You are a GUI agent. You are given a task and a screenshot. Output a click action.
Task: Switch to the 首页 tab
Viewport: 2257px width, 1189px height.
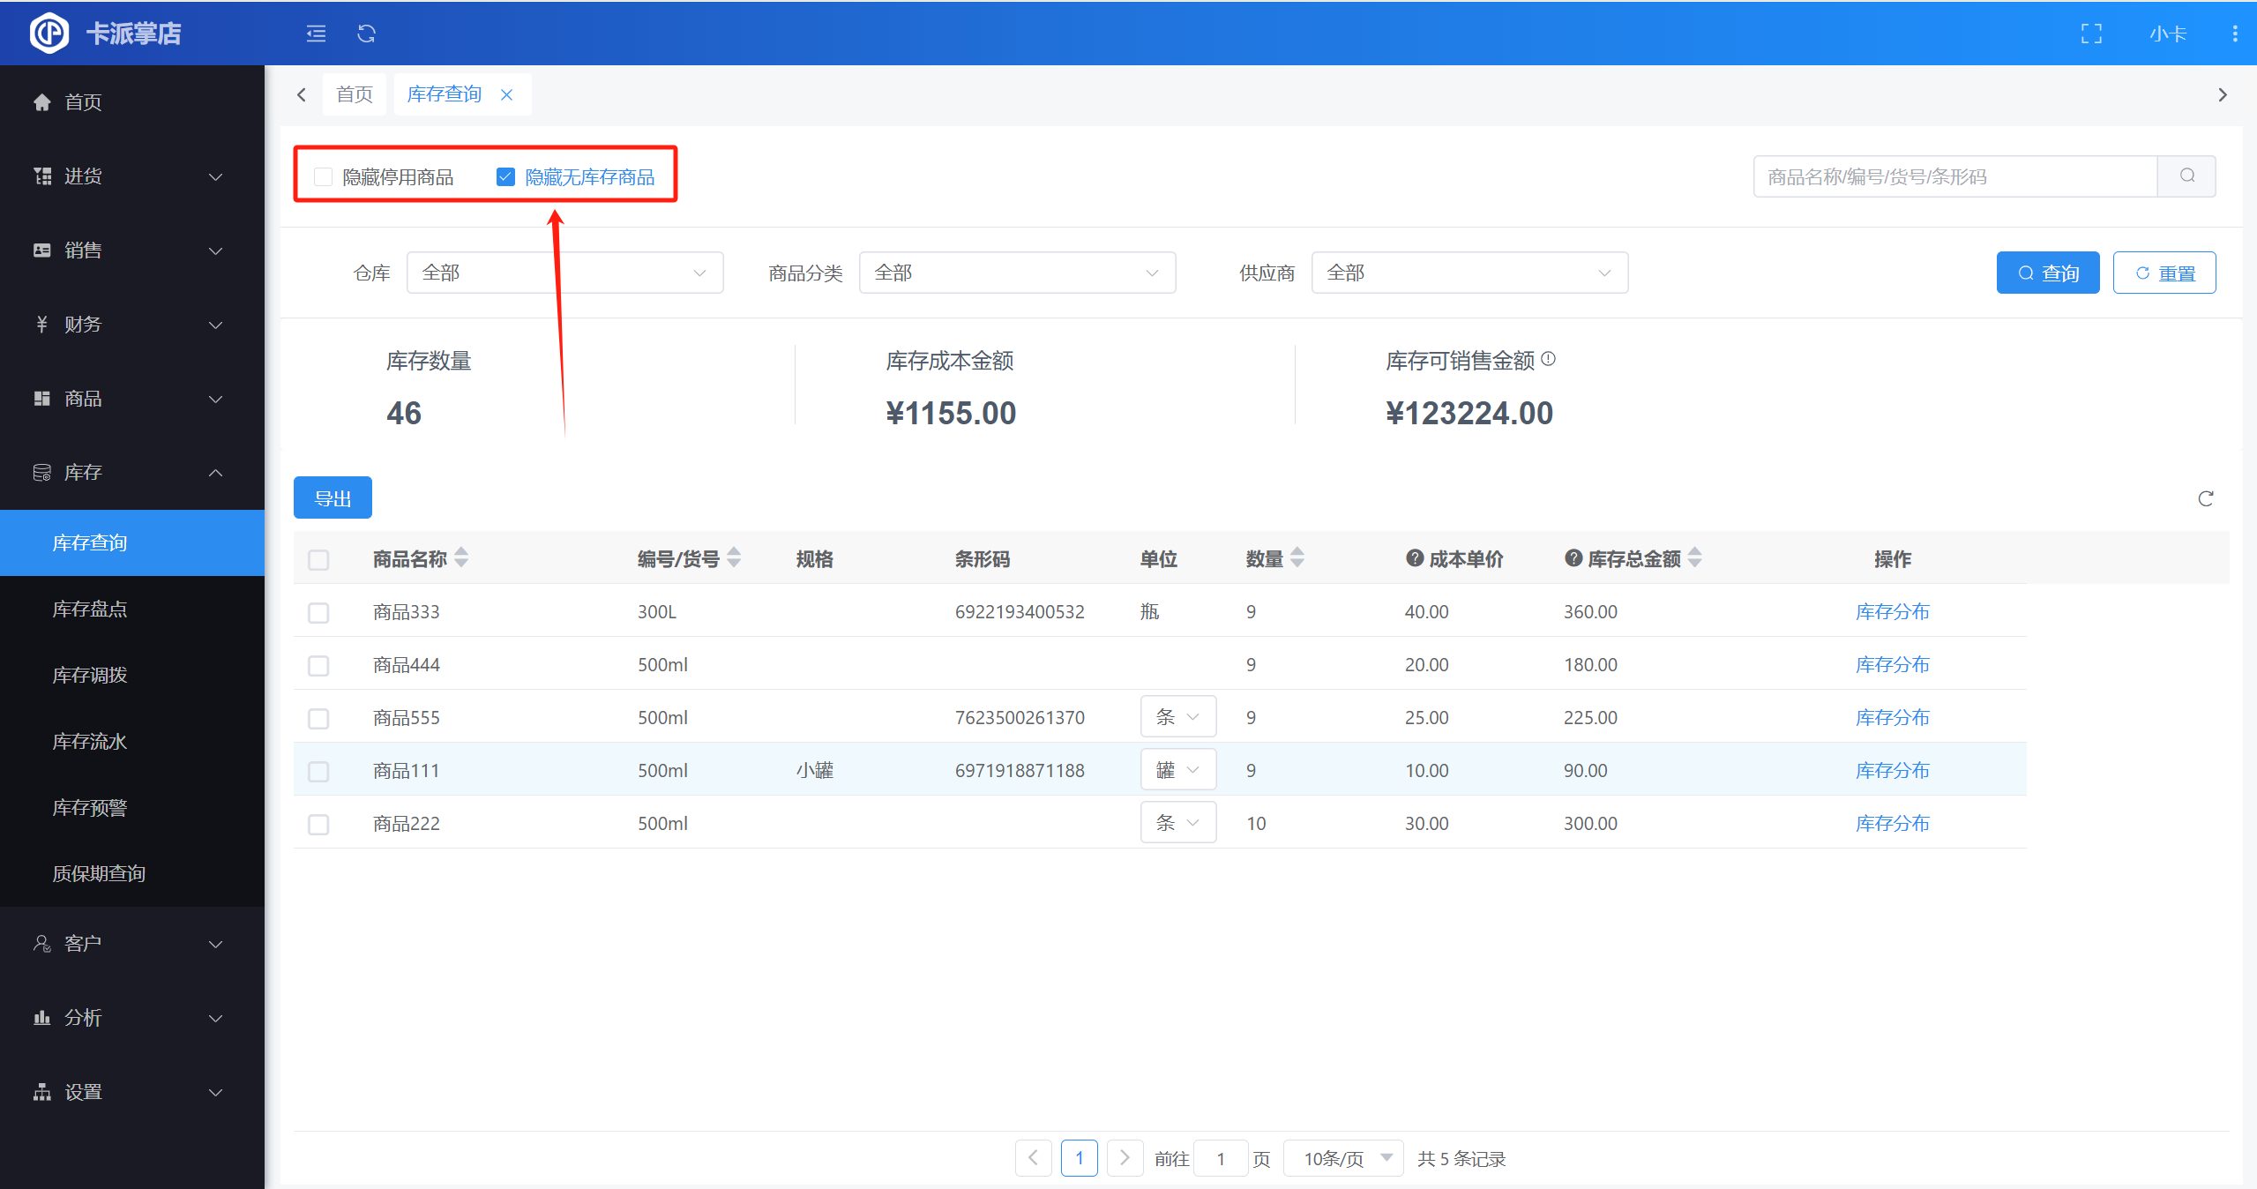click(x=355, y=94)
